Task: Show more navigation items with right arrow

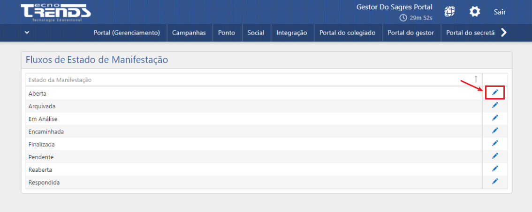Action: click(504, 32)
